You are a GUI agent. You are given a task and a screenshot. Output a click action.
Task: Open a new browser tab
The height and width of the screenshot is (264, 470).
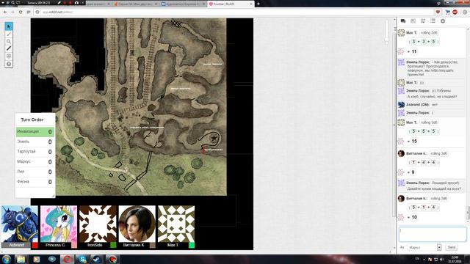(258, 4)
